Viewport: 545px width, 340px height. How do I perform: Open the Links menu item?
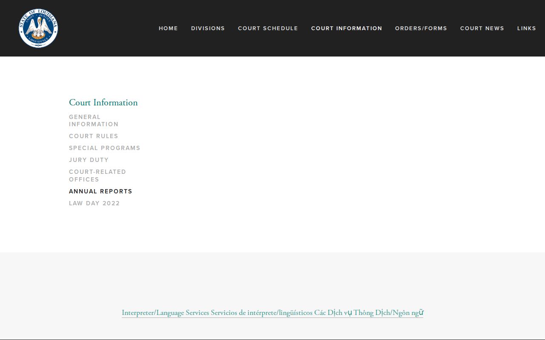[x=527, y=28]
